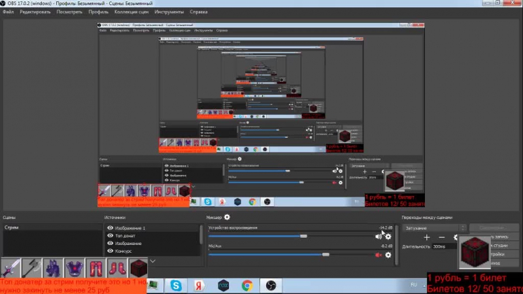Select the Изображение source row
The width and height of the screenshot is (523, 294).
point(152,243)
